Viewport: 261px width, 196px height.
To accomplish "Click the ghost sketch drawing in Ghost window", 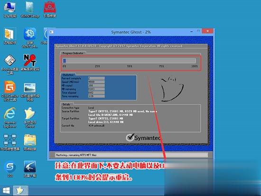I will 172,89.
